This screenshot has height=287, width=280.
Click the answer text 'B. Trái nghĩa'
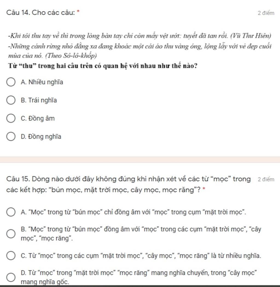click(x=39, y=100)
